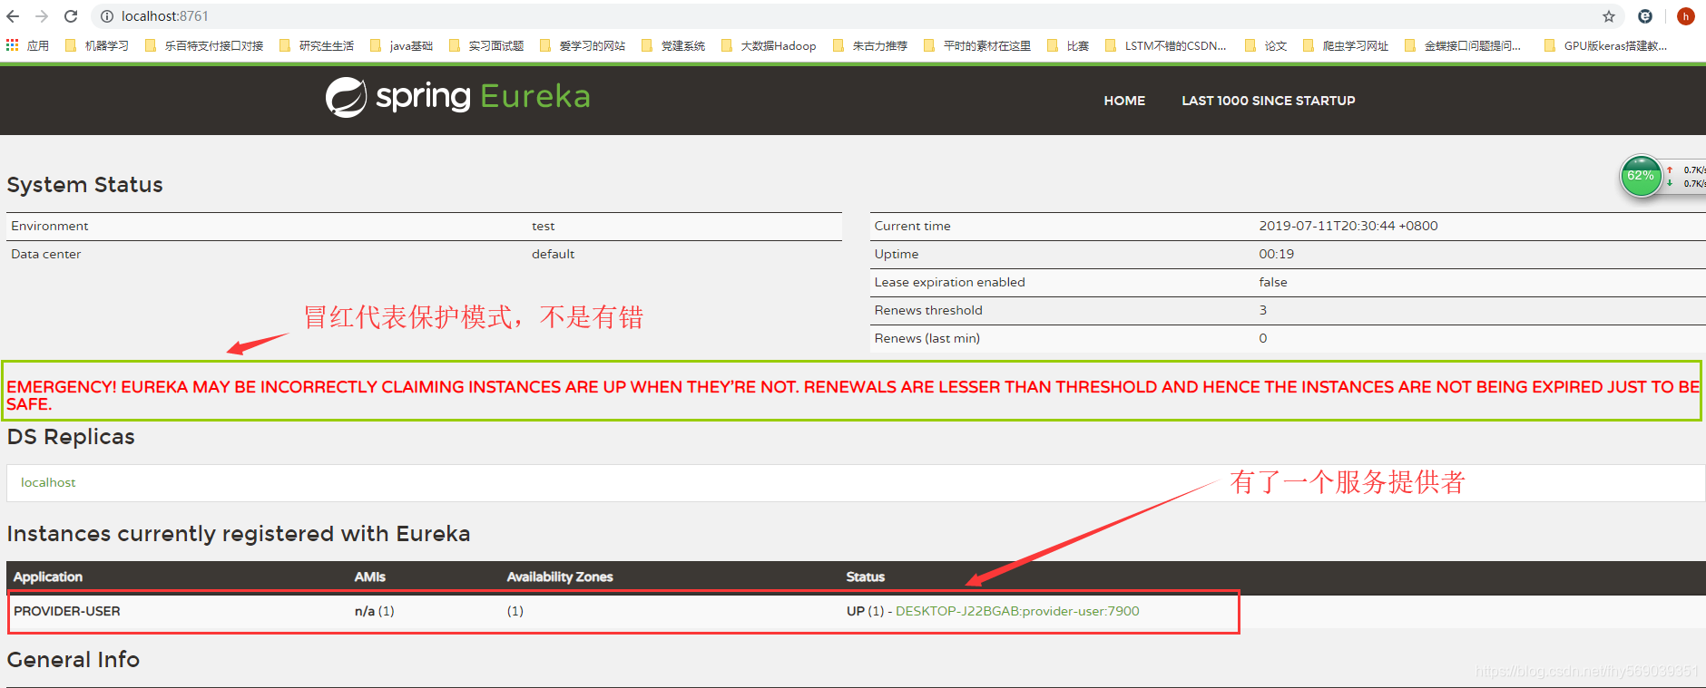Click the Instances currently registered with Eureka heading
Viewport: 1706px width, 688px height.
click(x=239, y=535)
